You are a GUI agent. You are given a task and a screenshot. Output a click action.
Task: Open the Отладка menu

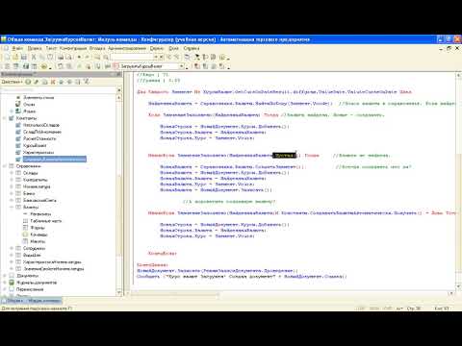click(x=97, y=48)
